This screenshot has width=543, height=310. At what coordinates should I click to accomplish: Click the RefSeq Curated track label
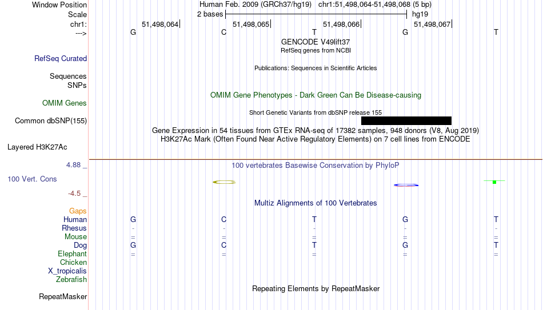coord(60,58)
